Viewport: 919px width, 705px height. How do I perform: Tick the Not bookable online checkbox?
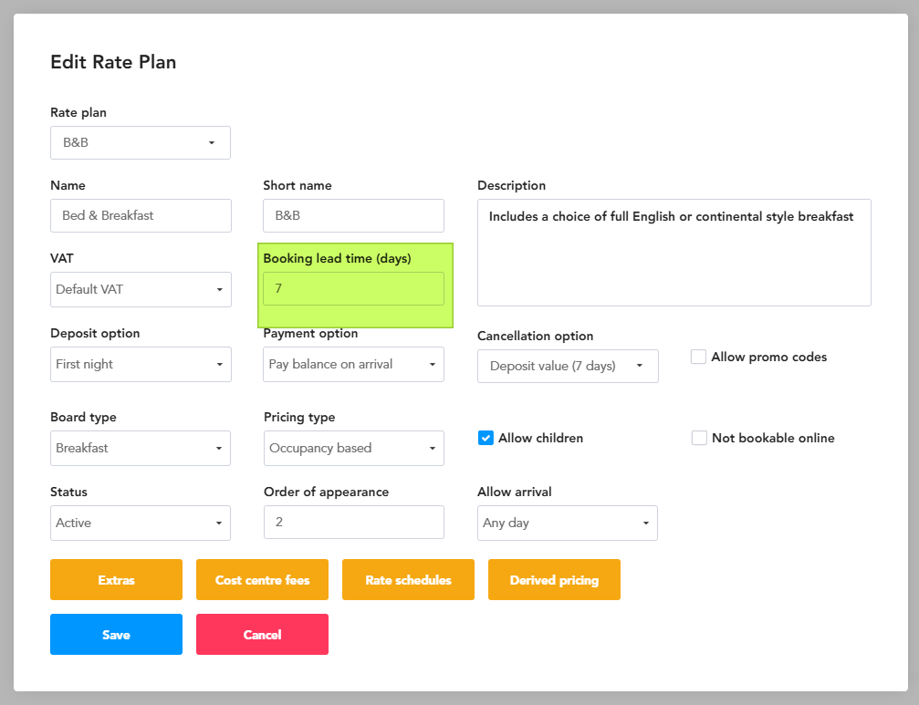tap(699, 438)
